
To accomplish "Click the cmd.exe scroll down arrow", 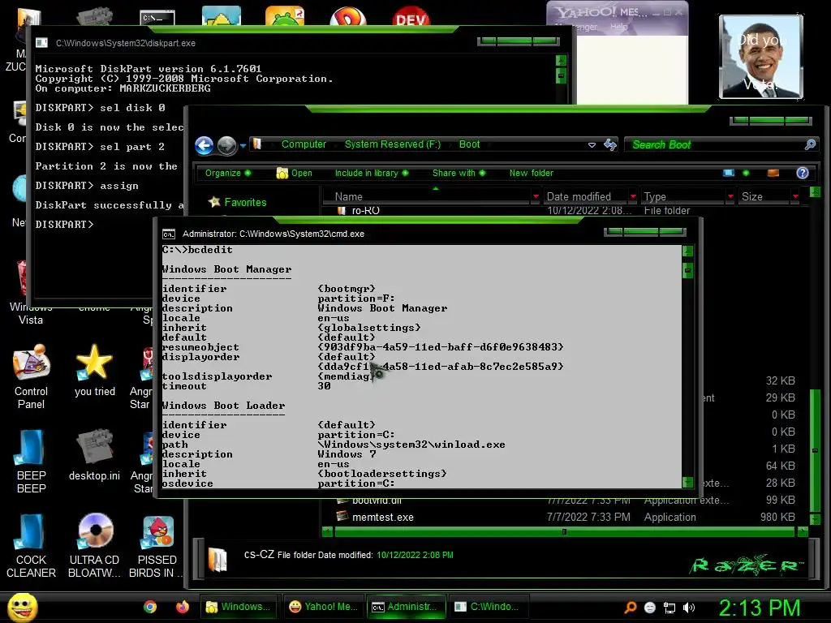I will click(x=687, y=482).
